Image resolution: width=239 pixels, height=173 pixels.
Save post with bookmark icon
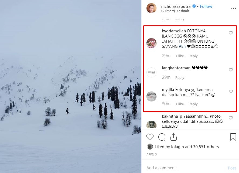[x=233, y=137]
